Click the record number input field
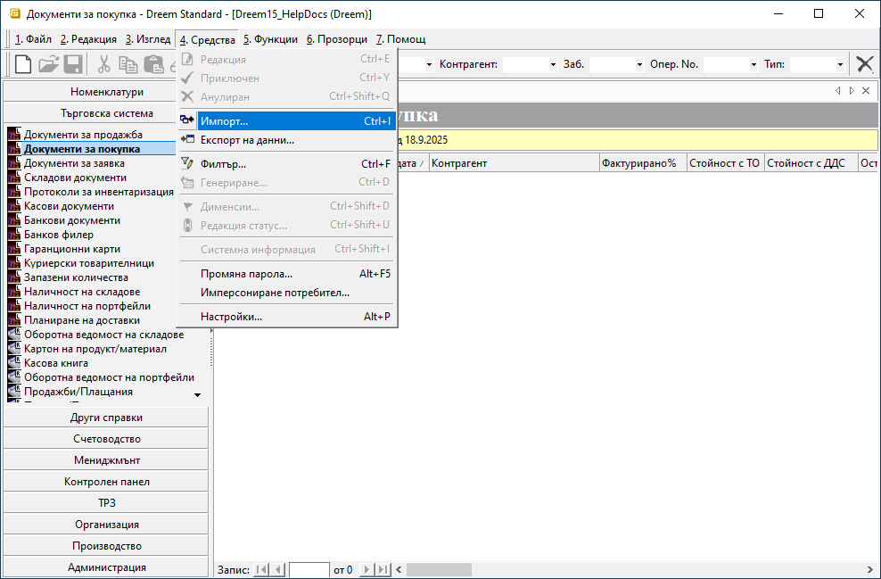 point(309,569)
